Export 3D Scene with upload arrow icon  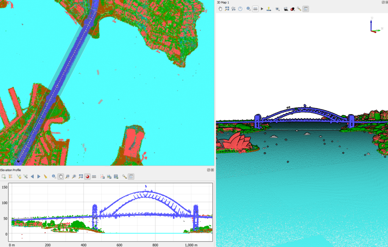[269, 9]
